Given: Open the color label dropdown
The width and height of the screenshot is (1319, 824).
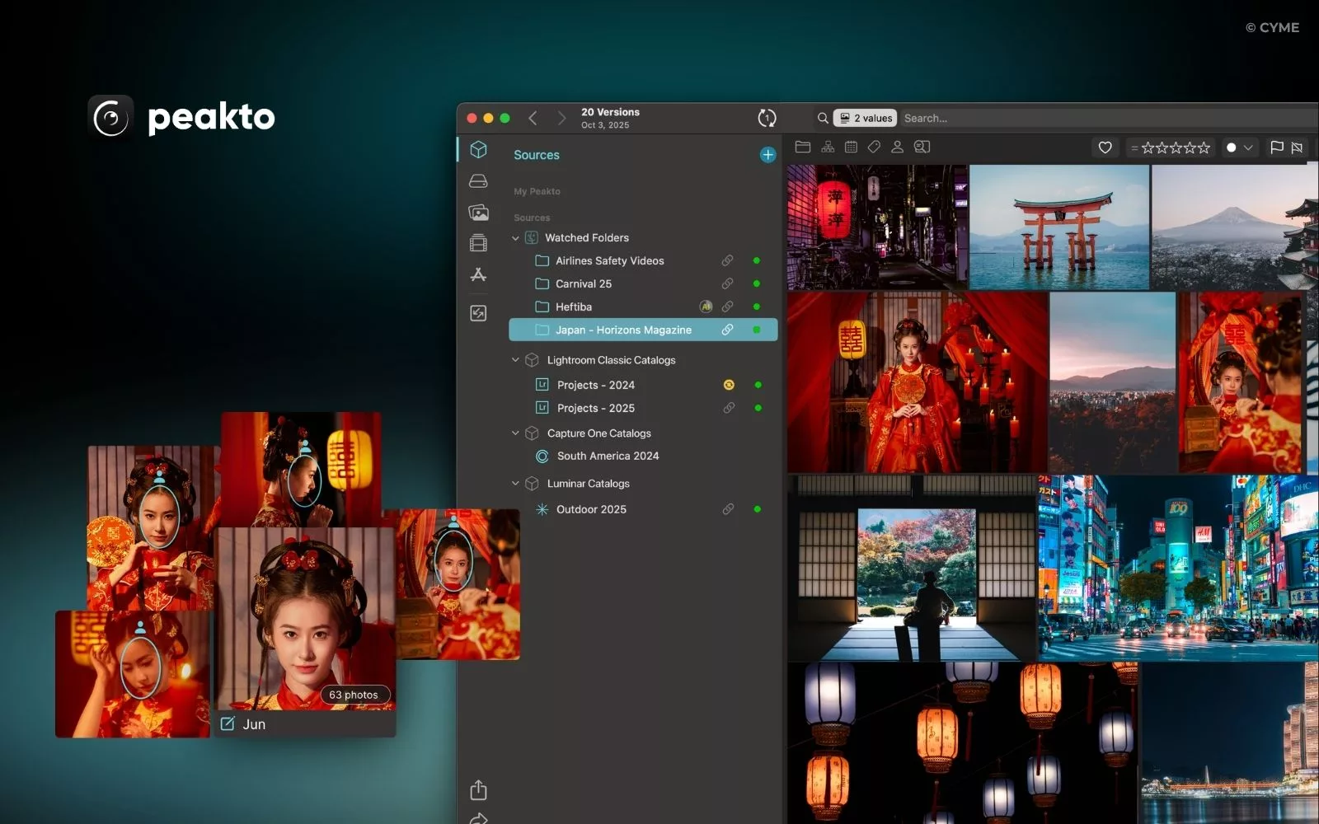Looking at the screenshot, I should tap(1239, 147).
